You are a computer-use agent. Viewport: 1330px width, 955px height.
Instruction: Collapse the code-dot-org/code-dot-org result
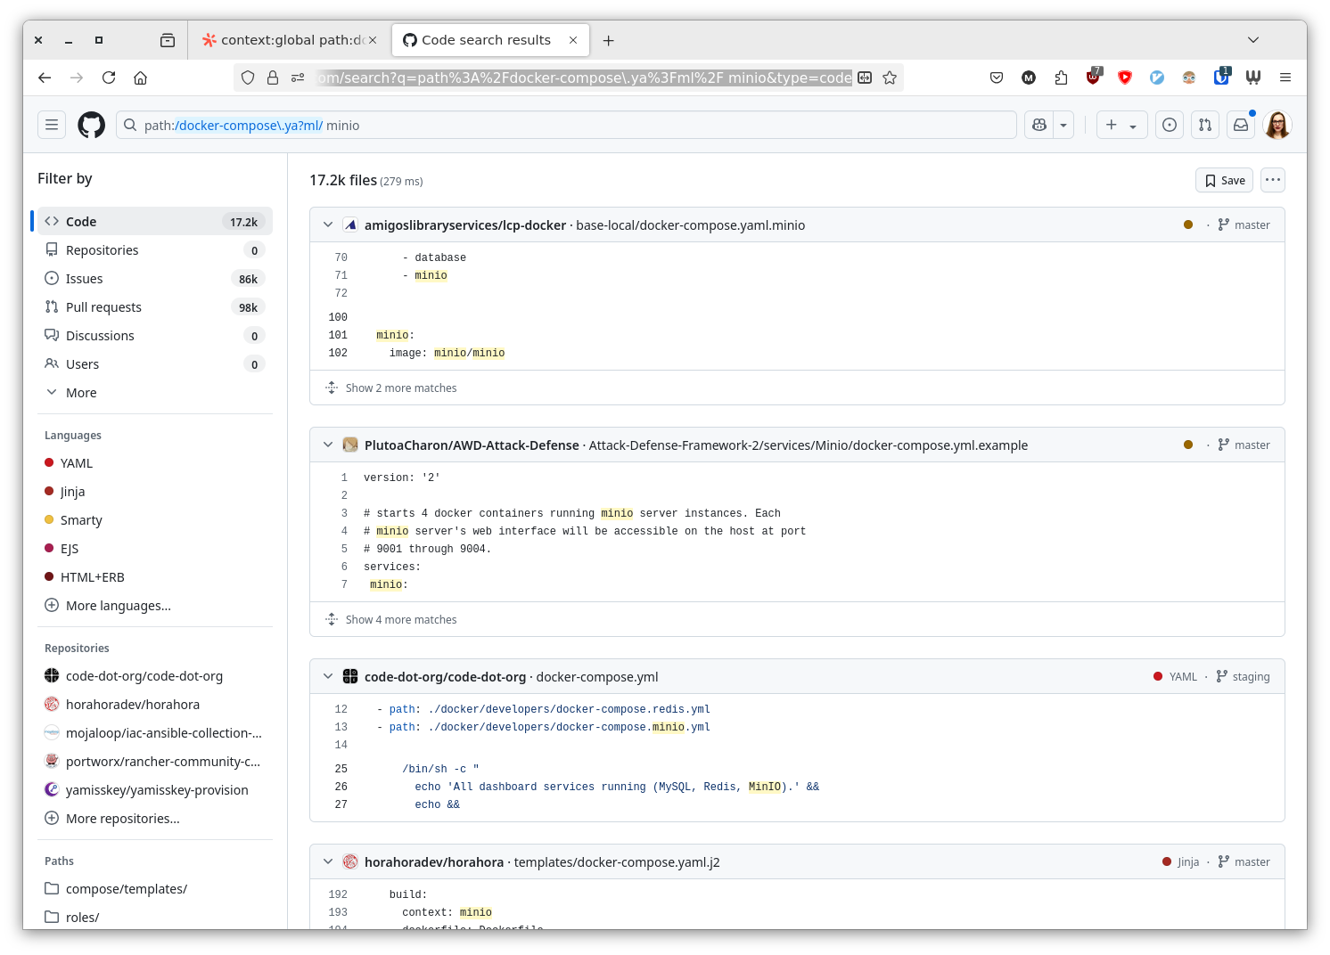click(x=328, y=677)
